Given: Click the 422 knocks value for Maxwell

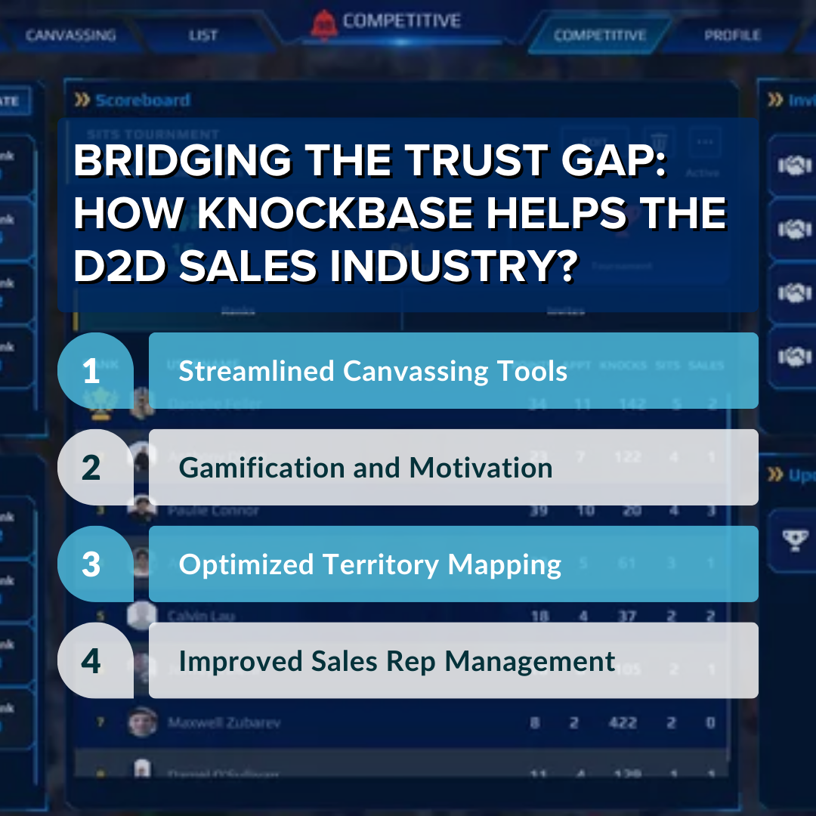Looking at the screenshot, I should (x=623, y=722).
